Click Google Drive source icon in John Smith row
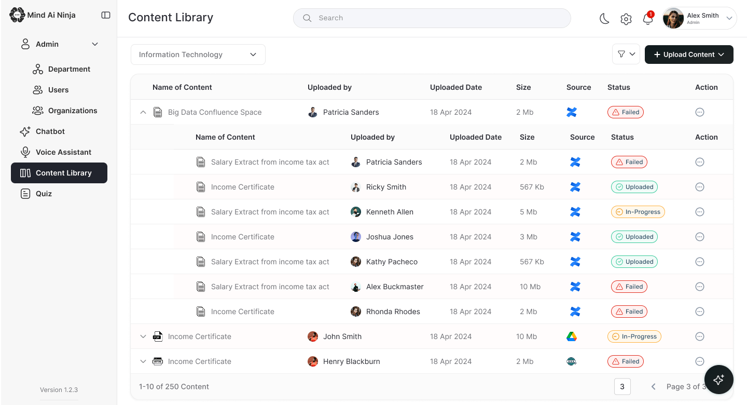 [572, 336]
